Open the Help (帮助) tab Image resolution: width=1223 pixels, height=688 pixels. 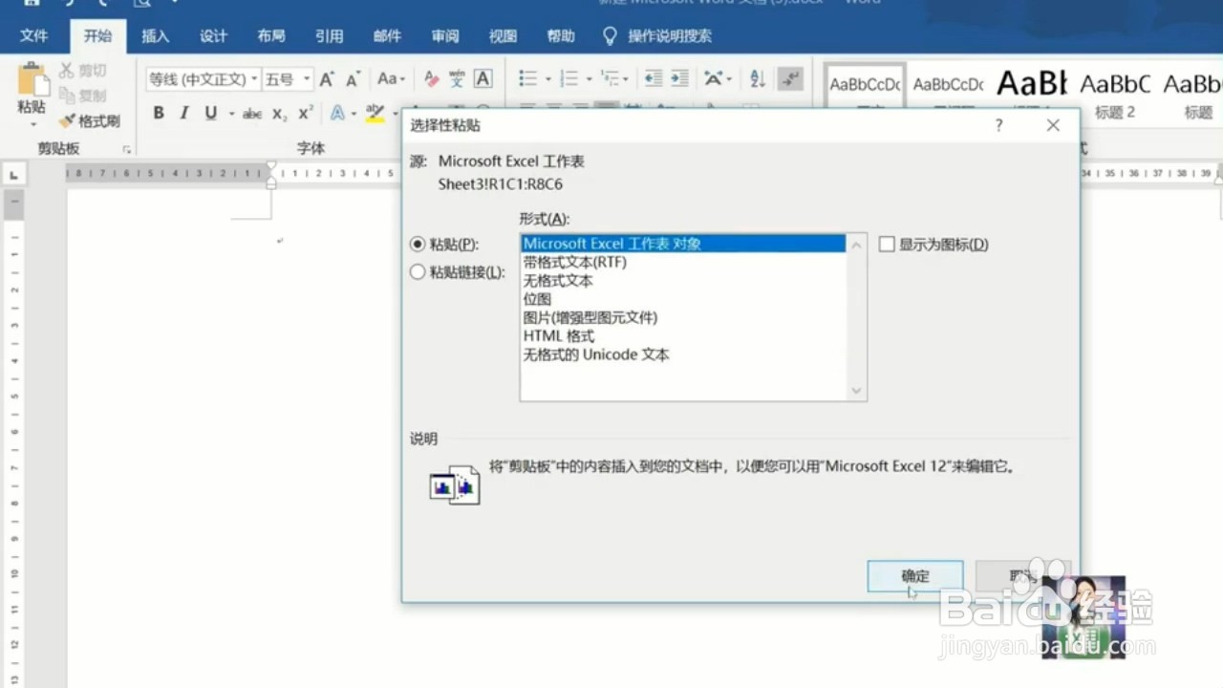point(561,35)
